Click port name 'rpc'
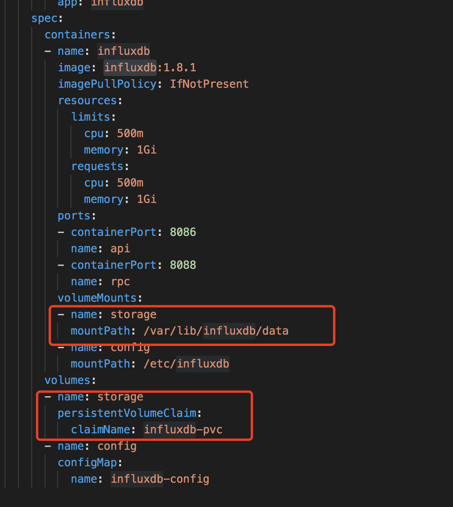The image size is (453, 507). (x=120, y=282)
